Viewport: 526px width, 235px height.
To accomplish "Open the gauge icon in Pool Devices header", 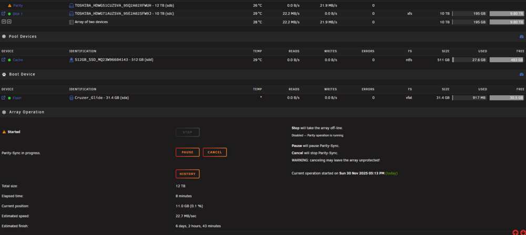I will tap(522, 37).
